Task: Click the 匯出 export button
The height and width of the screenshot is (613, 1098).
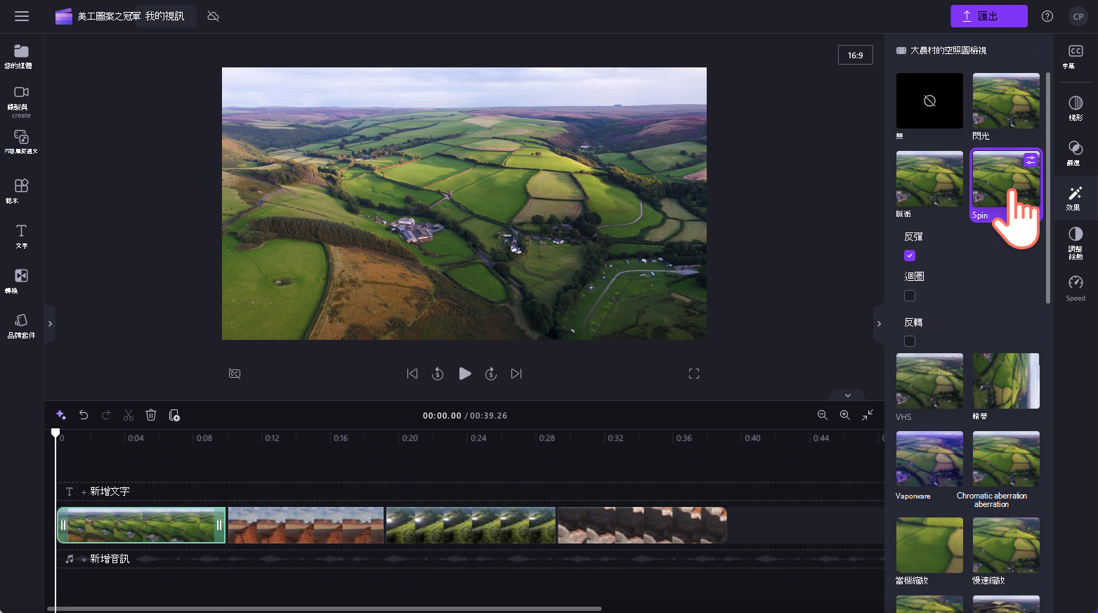Action: point(989,16)
